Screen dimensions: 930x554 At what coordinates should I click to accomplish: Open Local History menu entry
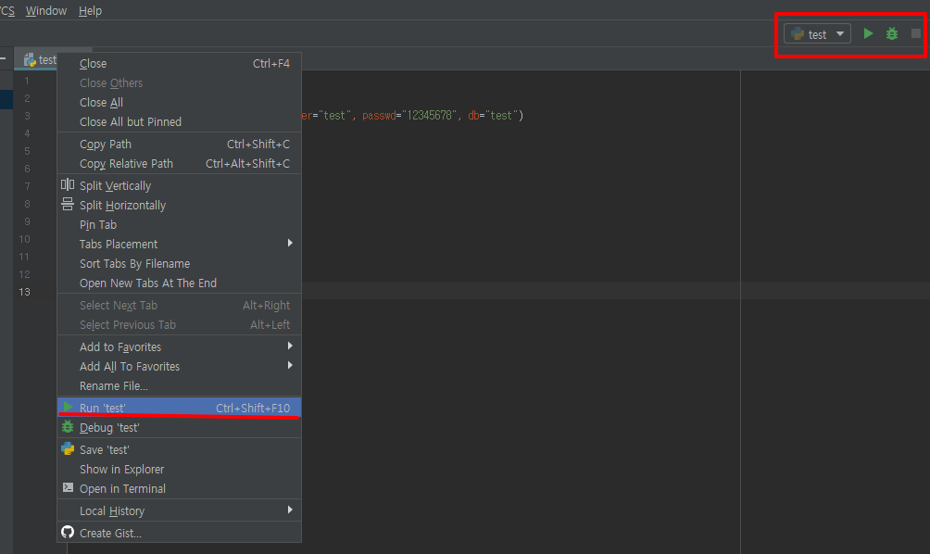(179, 510)
